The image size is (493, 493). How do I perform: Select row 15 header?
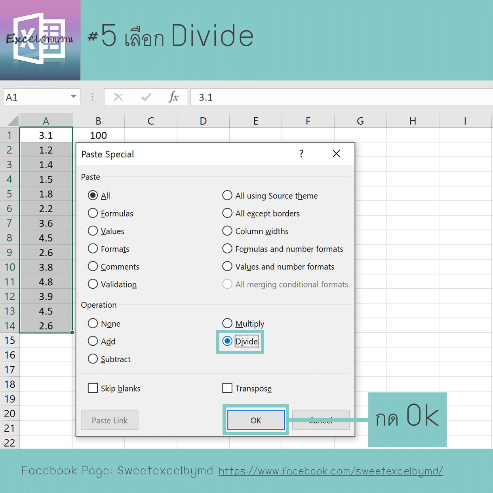tap(10, 340)
